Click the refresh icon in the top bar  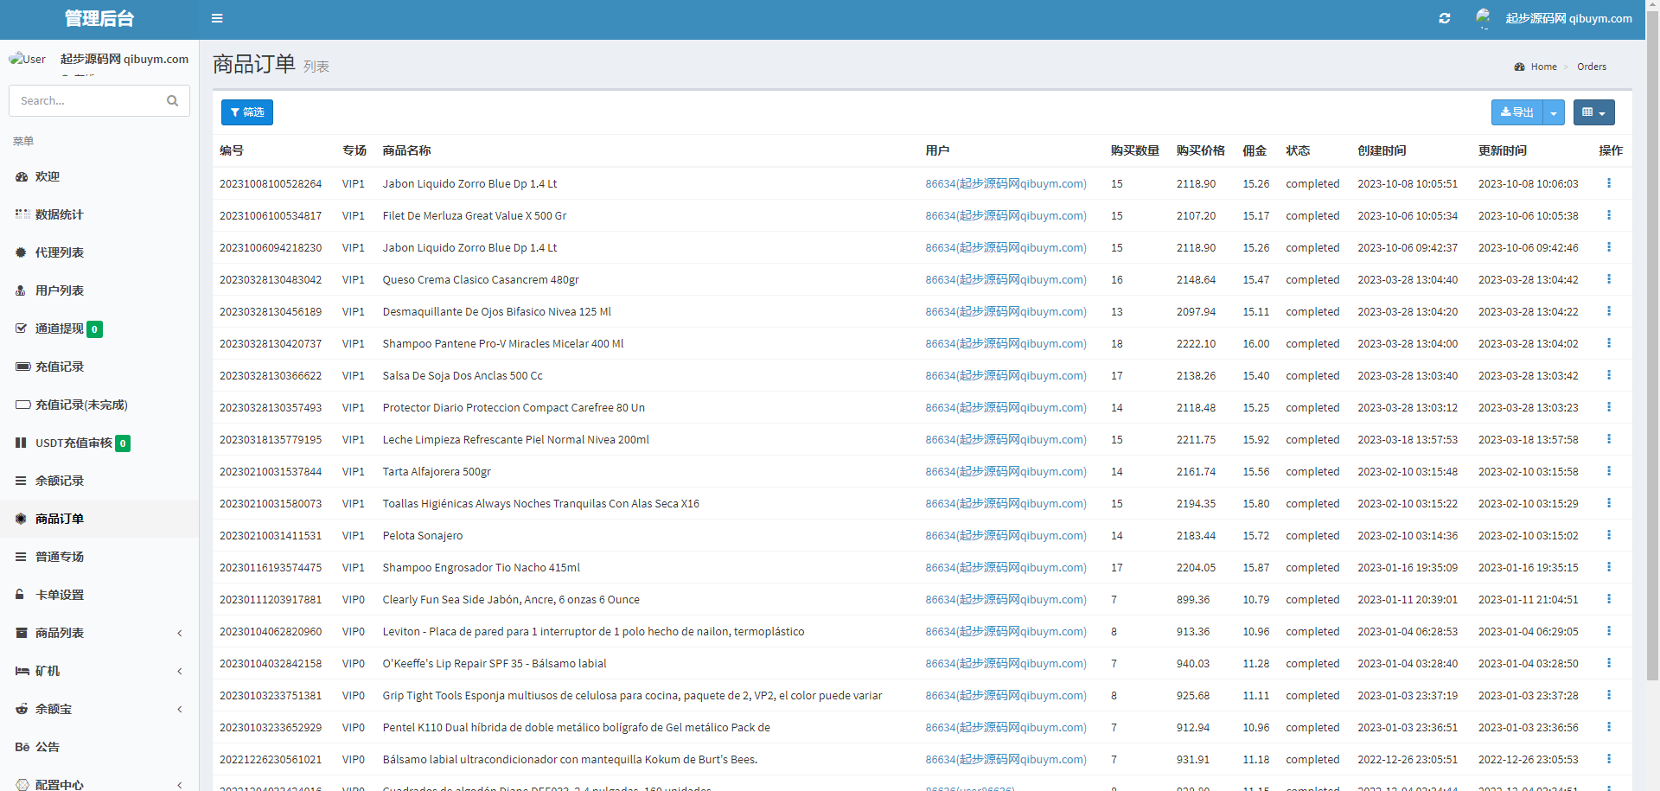tap(1444, 18)
